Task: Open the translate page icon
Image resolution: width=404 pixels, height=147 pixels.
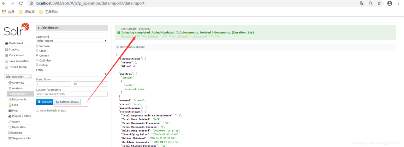Action: [x=362, y=3]
